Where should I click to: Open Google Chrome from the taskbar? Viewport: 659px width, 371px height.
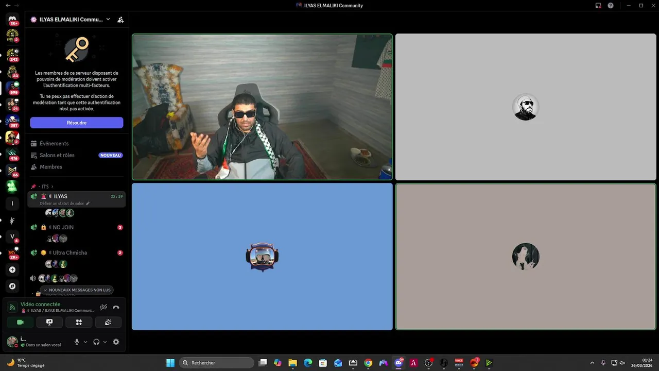[x=368, y=363]
